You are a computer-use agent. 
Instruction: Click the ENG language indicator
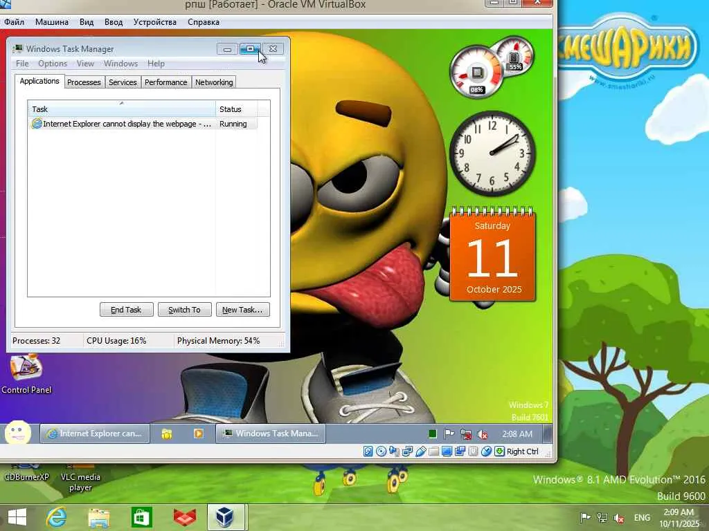(x=642, y=518)
